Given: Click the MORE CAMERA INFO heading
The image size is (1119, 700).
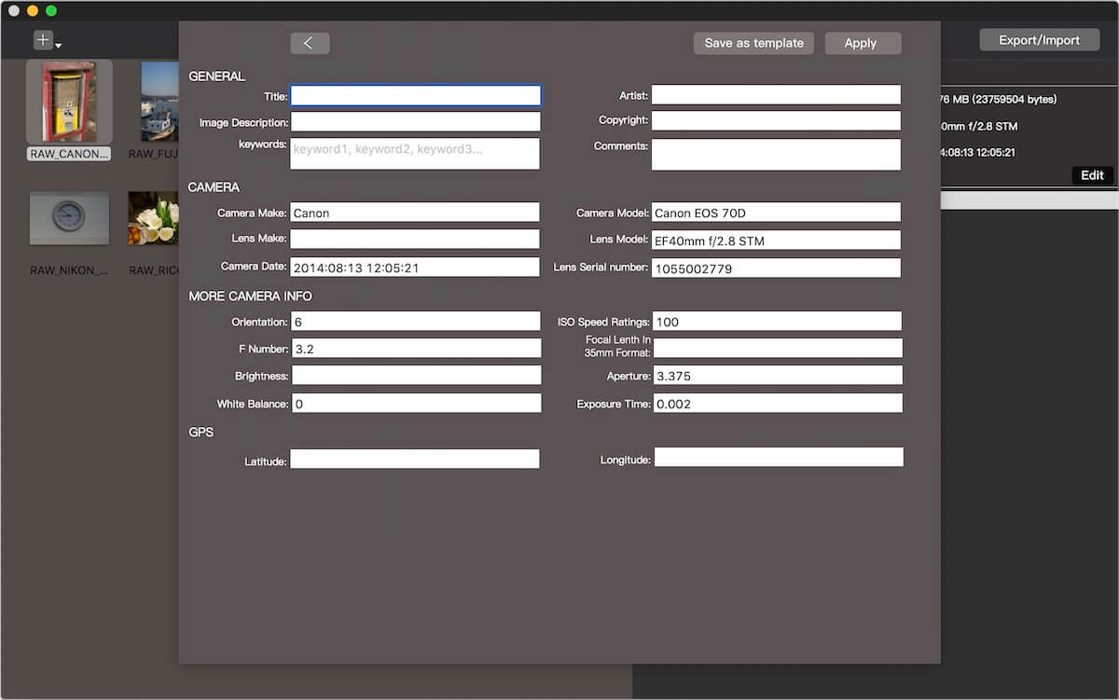Looking at the screenshot, I should point(250,296).
